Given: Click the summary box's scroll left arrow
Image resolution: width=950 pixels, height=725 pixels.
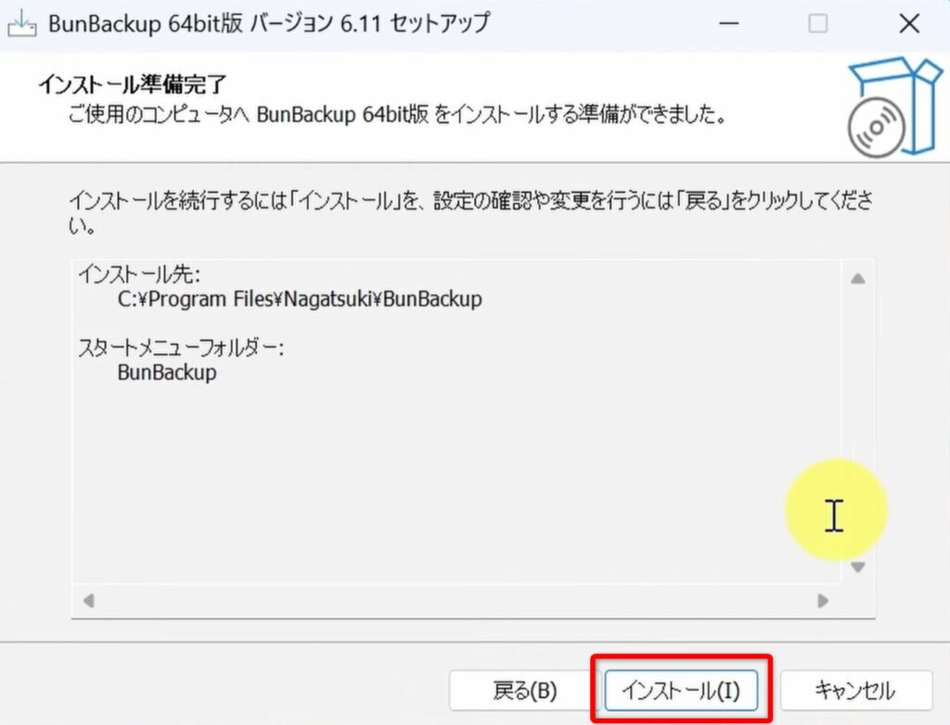Looking at the screenshot, I should (x=89, y=601).
